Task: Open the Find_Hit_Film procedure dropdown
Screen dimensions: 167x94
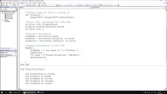Action: (165, 8)
